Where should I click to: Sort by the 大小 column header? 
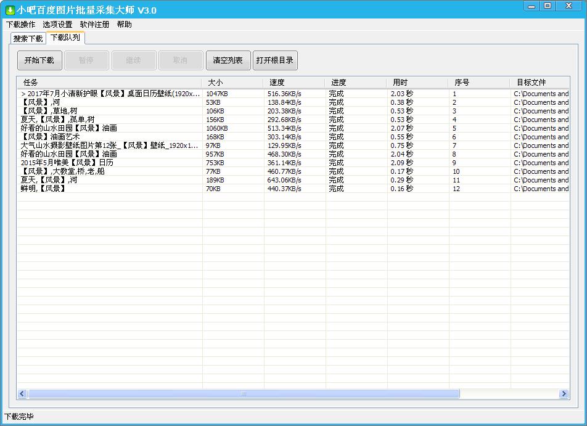232,83
